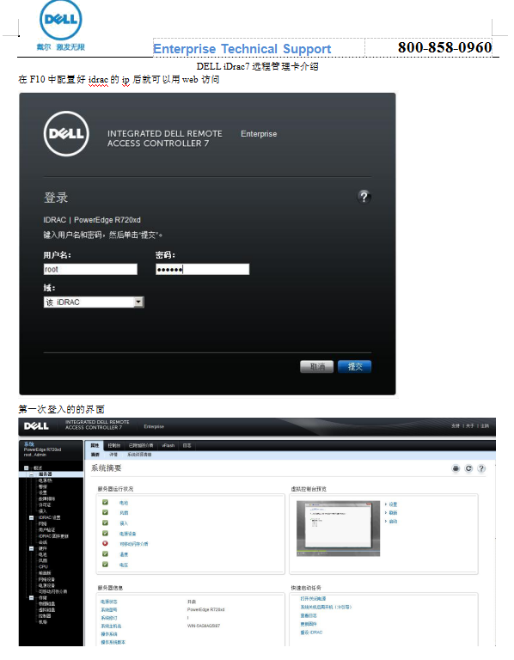Collapse the hardware tree node
514x660 pixels.
click(x=32, y=548)
